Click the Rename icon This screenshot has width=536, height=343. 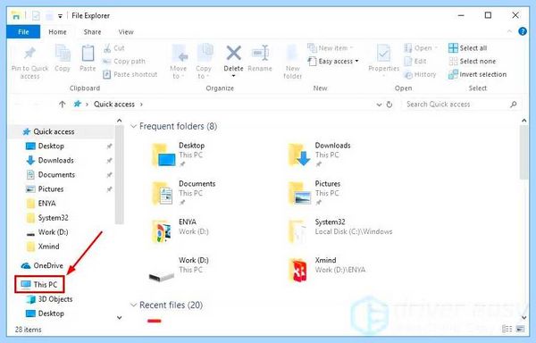coord(260,54)
